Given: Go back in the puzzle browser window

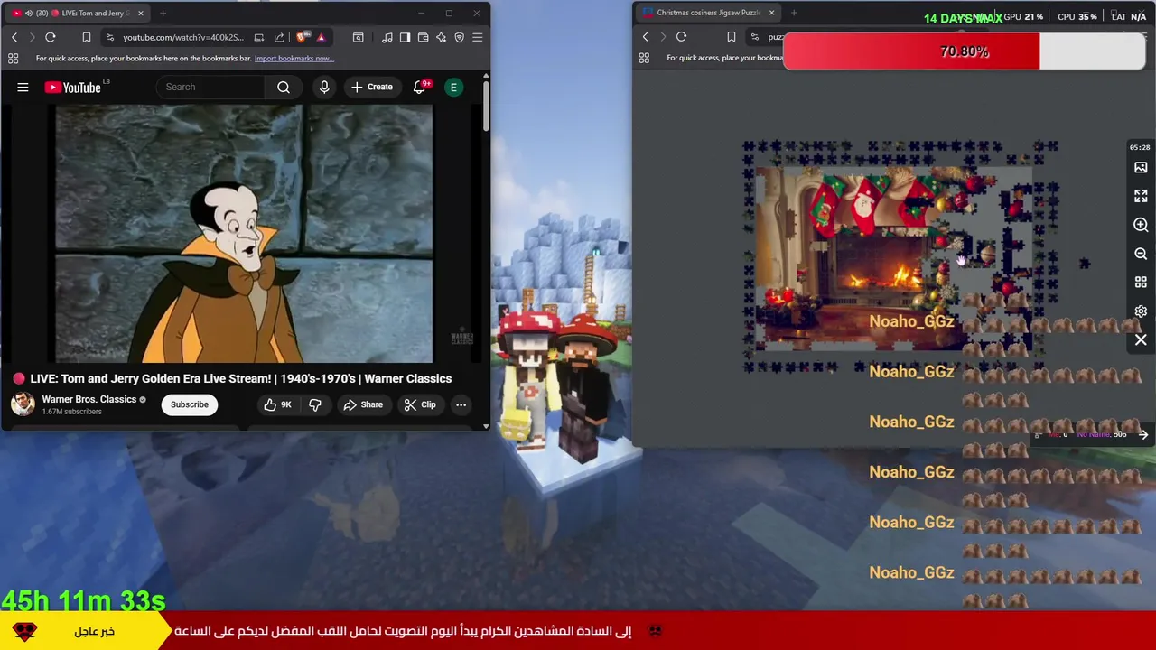Looking at the screenshot, I should (645, 36).
